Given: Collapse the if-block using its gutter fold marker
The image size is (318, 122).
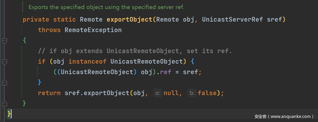Looking at the screenshot, I should click(4, 62).
